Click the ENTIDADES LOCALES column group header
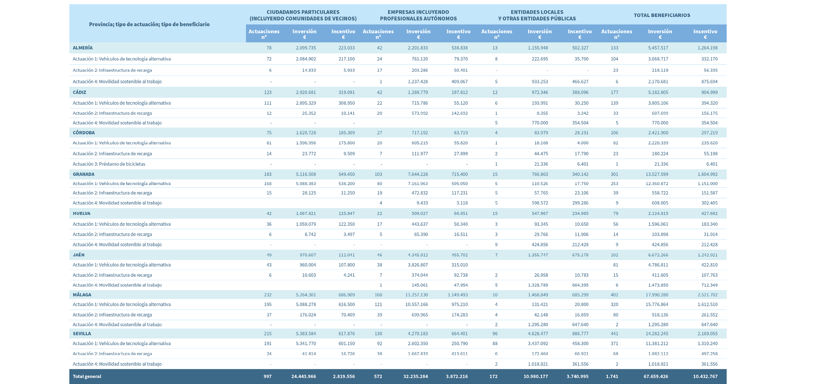The height and width of the screenshot is (384, 824). coord(537,15)
